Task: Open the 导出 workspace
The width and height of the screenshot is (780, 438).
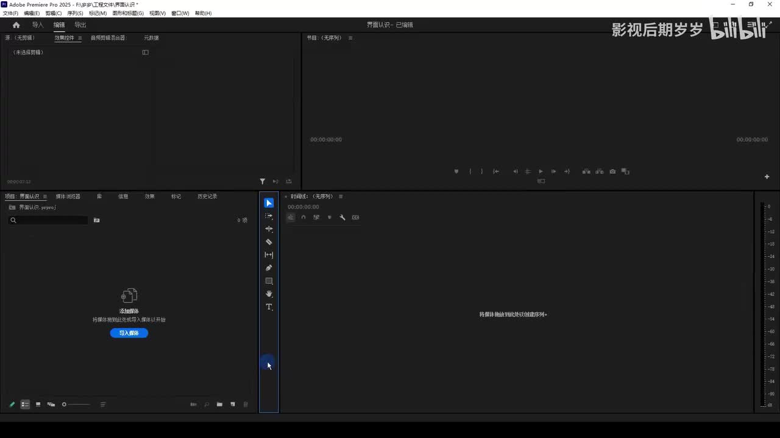Action: tap(80, 25)
